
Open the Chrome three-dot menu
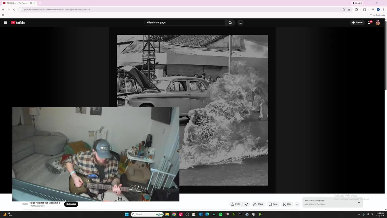pos(383,9)
